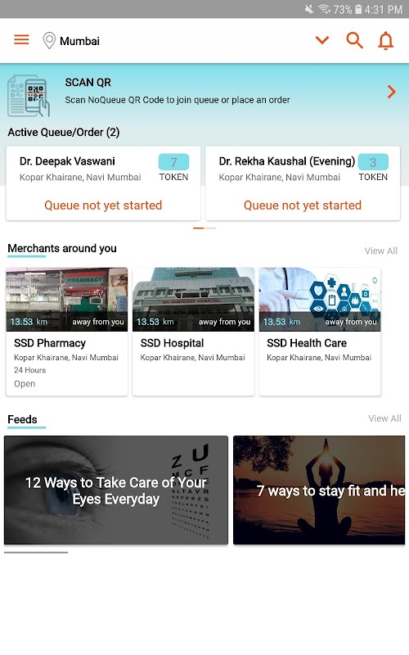This screenshot has width=409, height=655.
Task: Click View All next to Feeds
Action: pyautogui.click(x=384, y=418)
